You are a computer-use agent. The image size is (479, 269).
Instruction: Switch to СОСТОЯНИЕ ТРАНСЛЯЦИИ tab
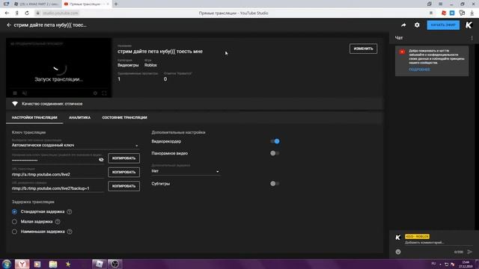point(125,117)
